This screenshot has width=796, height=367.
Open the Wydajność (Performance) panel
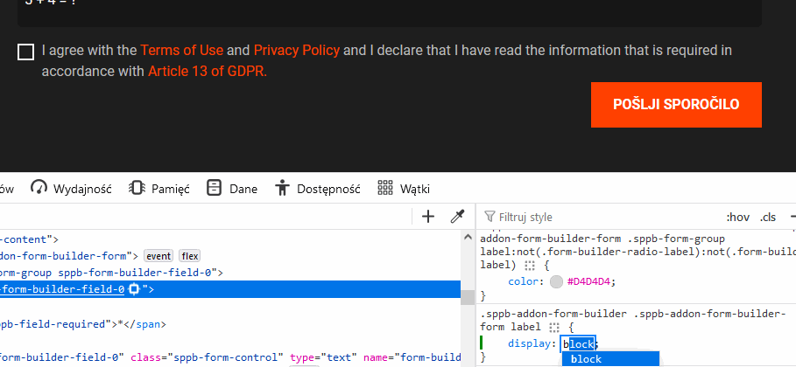(72, 188)
